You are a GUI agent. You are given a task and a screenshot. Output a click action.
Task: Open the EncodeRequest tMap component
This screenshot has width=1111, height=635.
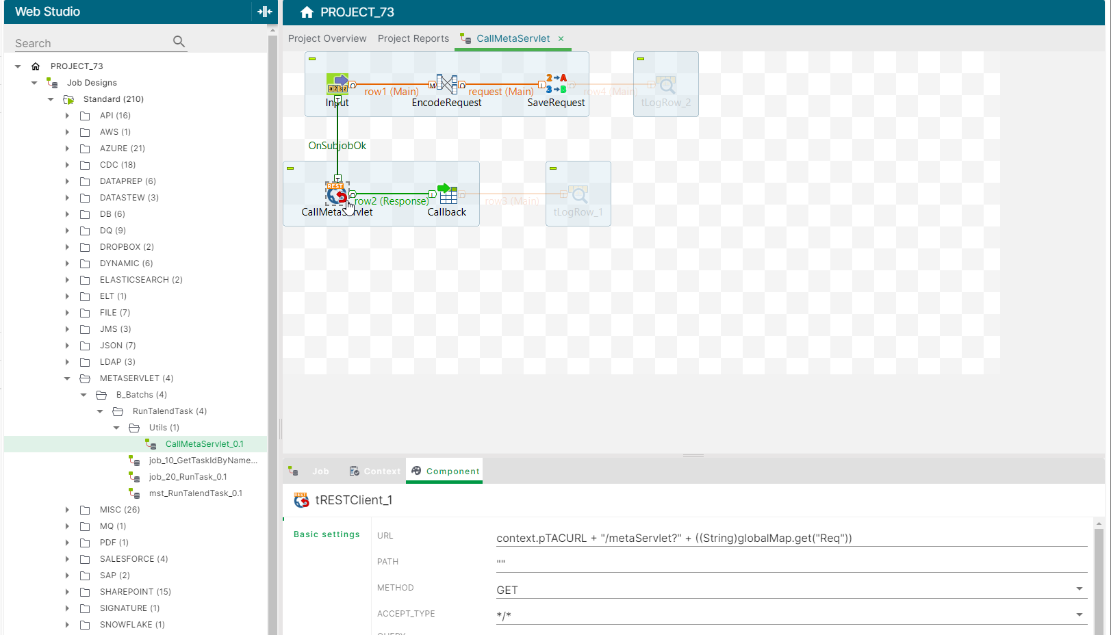pyautogui.click(x=446, y=83)
